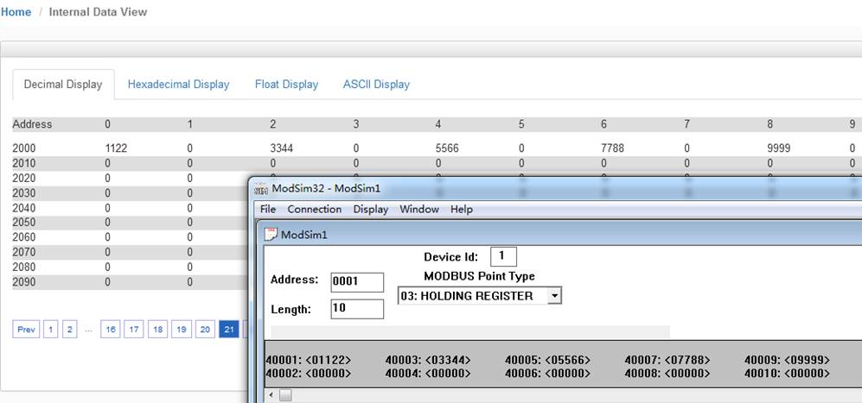Screen dimensions: 862x403
Task: Click the Prev pagination button
Action: (26, 330)
